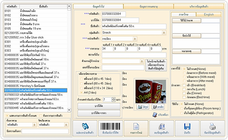
Task: Click the print product data printer button
Action: tap(212, 128)
